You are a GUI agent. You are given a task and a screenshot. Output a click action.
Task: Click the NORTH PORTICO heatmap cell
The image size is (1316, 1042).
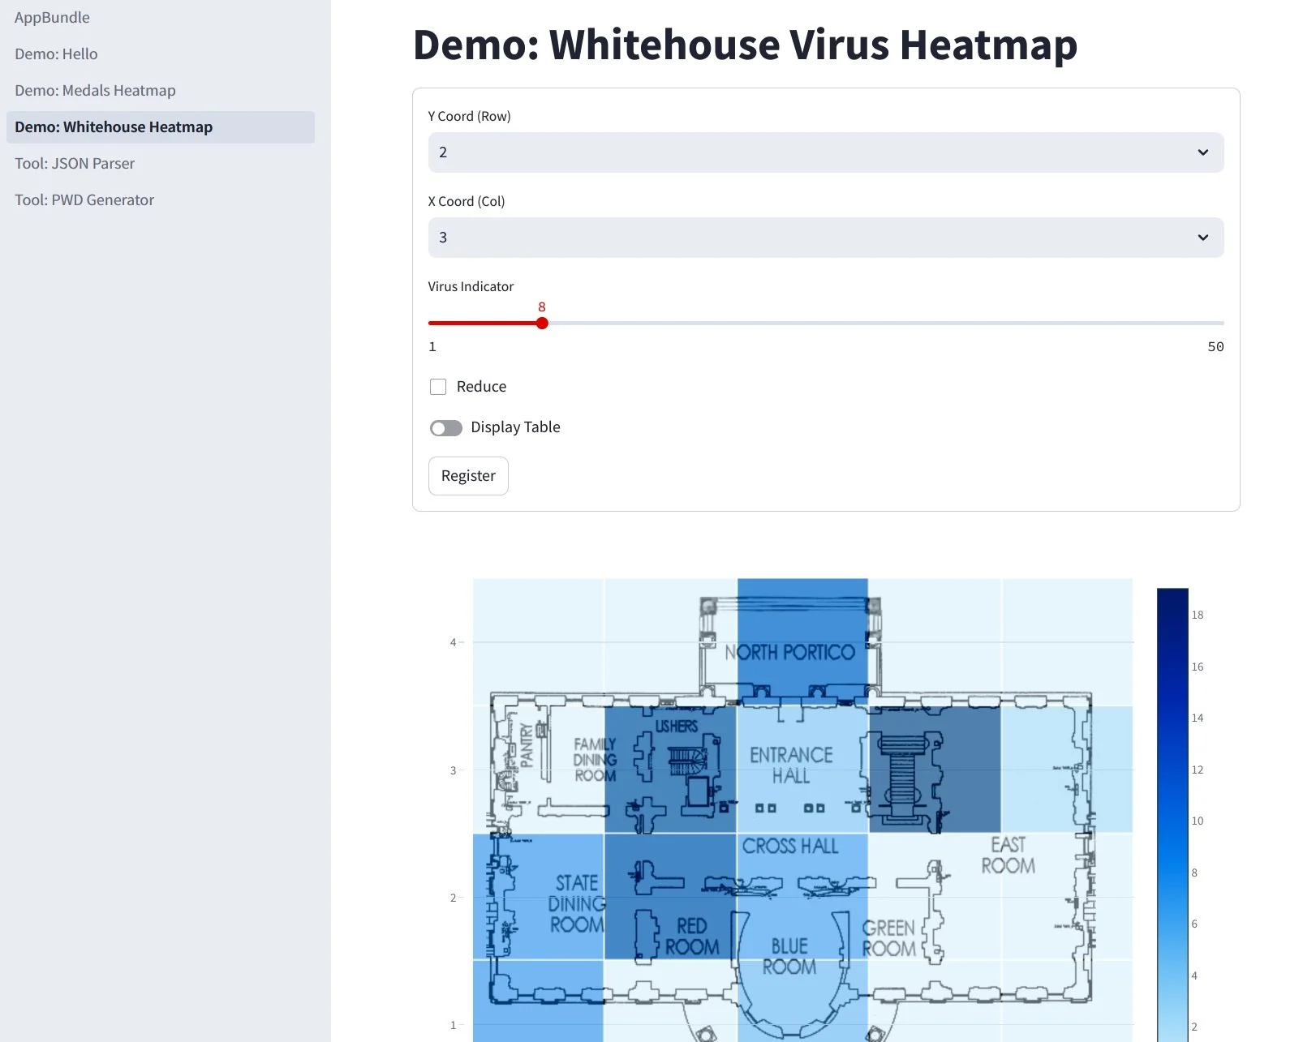click(x=802, y=641)
